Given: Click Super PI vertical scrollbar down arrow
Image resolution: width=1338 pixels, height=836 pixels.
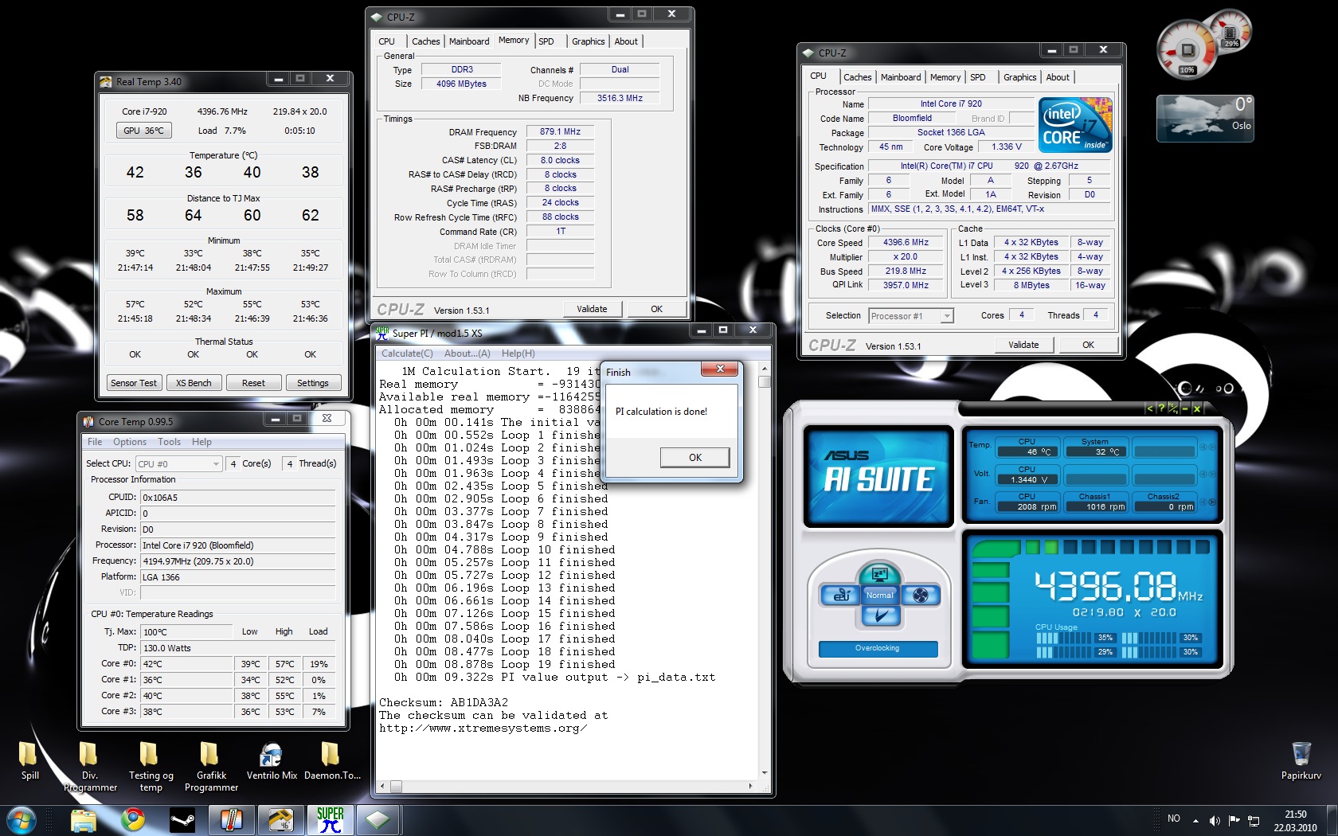Looking at the screenshot, I should click(x=765, y=772).
